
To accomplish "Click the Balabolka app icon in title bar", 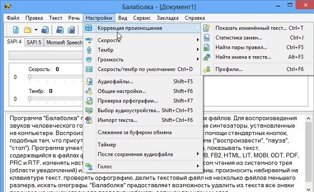I will tap(8, 7).
